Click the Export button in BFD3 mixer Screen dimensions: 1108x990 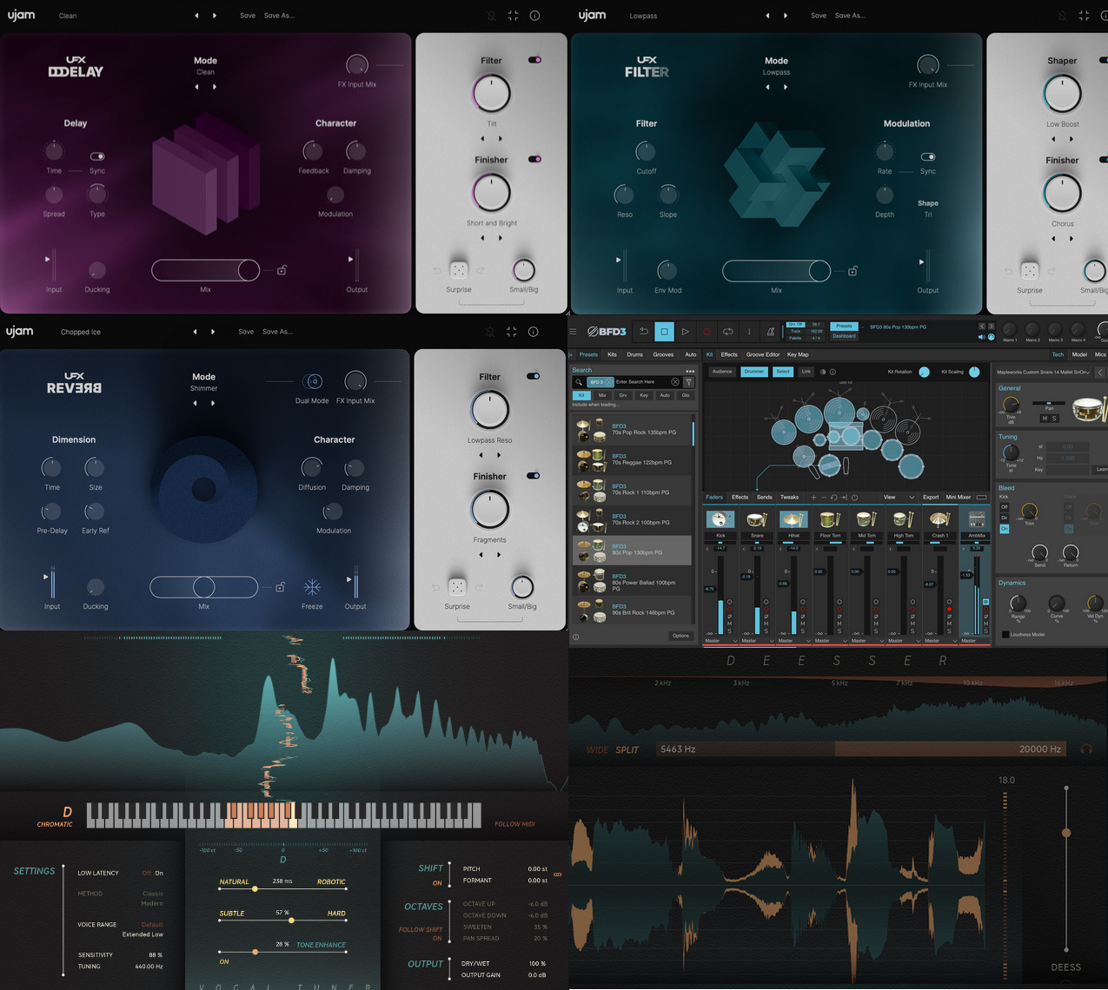point(931,498)
